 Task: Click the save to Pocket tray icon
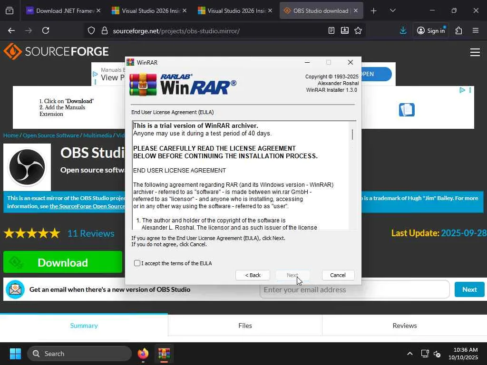345,31
